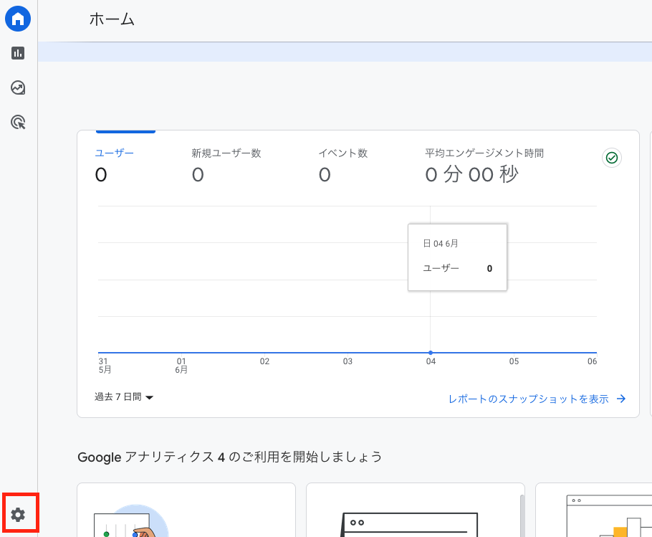The height and width of the screenshot is (537, 652).
Task: Click the light blue banner below the header
Action: (344, 52)
